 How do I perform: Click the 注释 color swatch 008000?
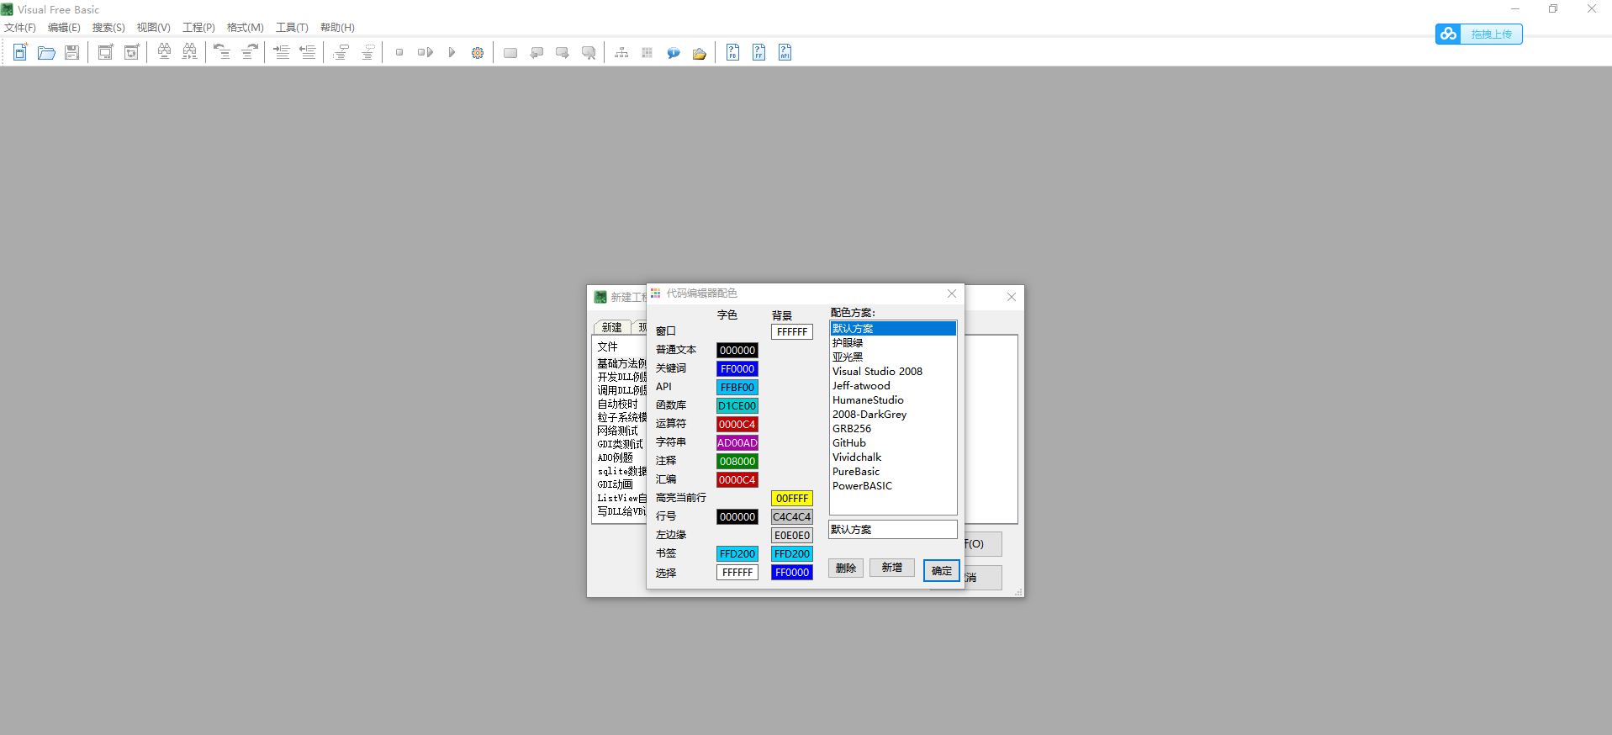pyautogui.click(x=737, y=462)
